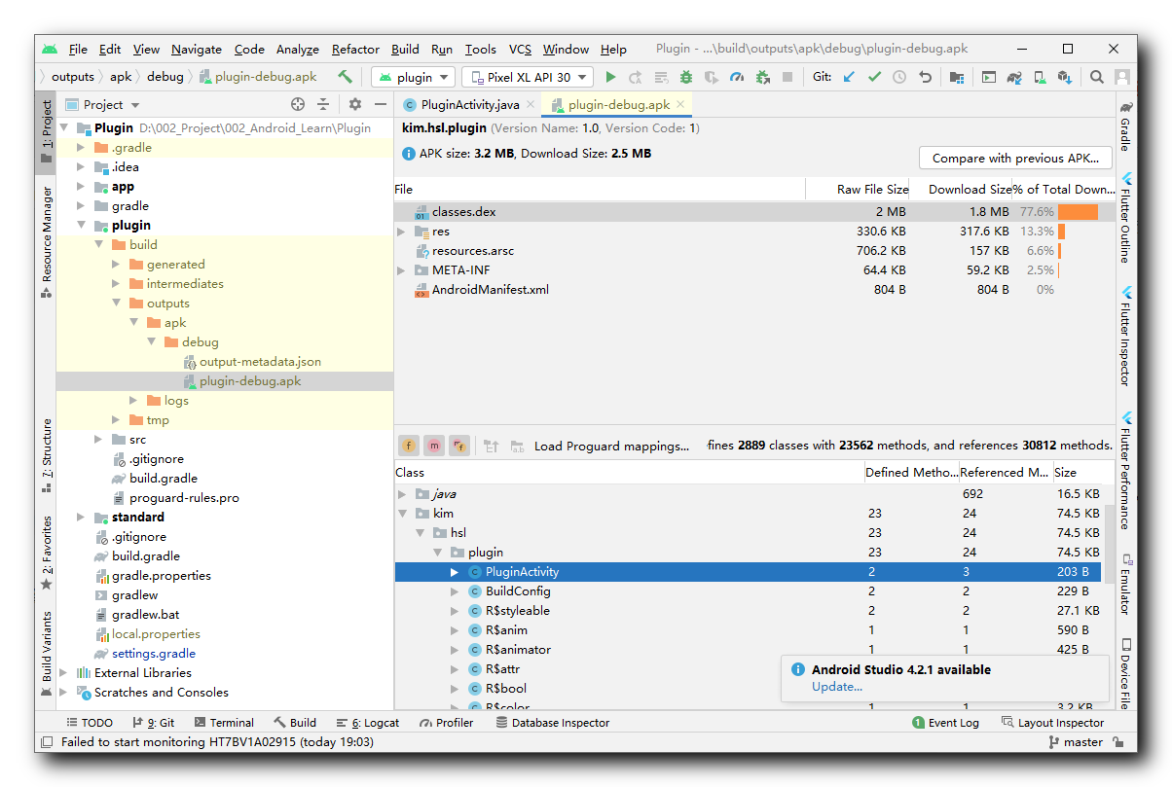Click the Search Everywhere magnifier icon
The width and height of the screenshot is (1172, 787).
(1097, 77)
